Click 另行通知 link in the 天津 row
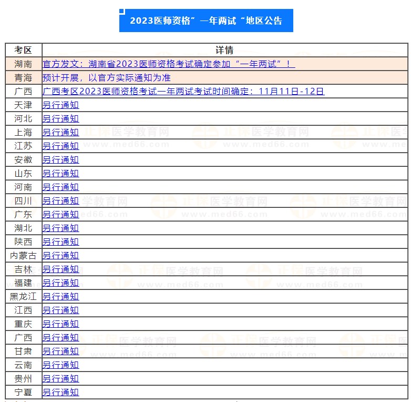Image resolution: width=411 pixels, height=402 pixels. coord(60,105)
